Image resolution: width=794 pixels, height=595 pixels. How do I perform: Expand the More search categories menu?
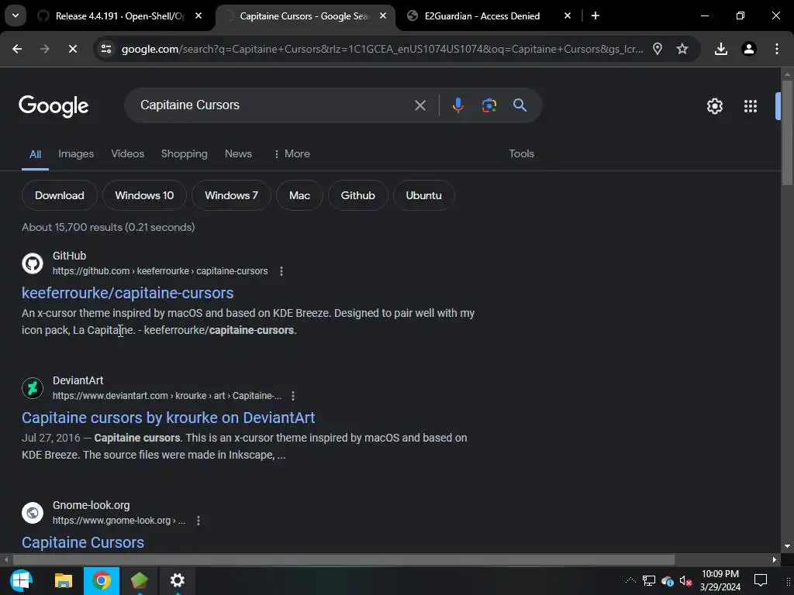pos(292,154)
